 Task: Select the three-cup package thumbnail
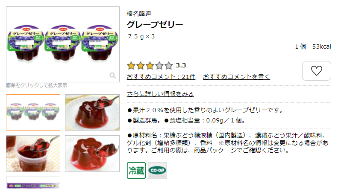[x=33, y=112]
